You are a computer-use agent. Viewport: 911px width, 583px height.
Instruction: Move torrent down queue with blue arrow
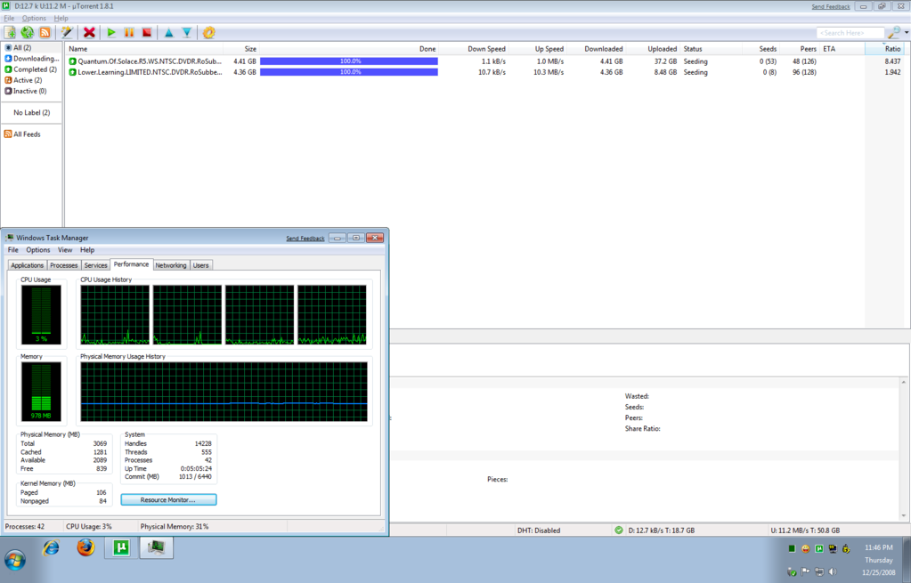(x=186, y=33)
